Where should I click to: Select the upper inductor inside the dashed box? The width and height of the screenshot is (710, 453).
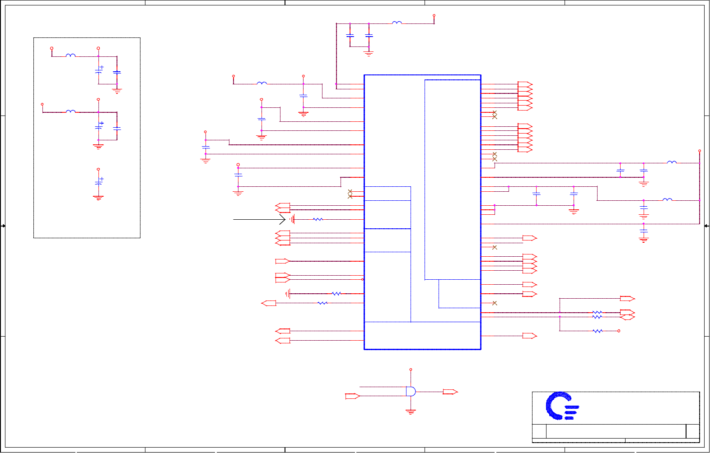coord(70,55)
